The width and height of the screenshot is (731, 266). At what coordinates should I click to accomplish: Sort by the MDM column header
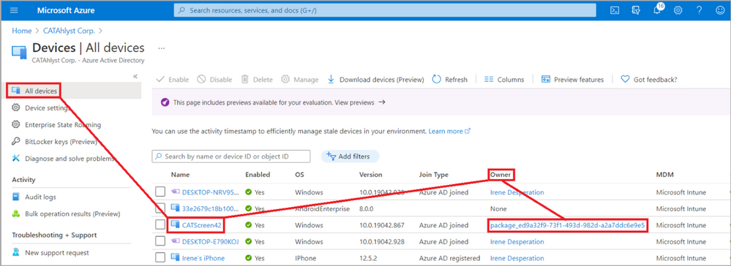[665, 175]
